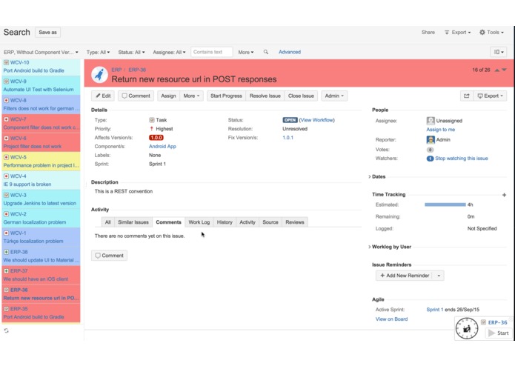515x366 pixels.
Task: Click the Save as button
Action: [47, 32]
